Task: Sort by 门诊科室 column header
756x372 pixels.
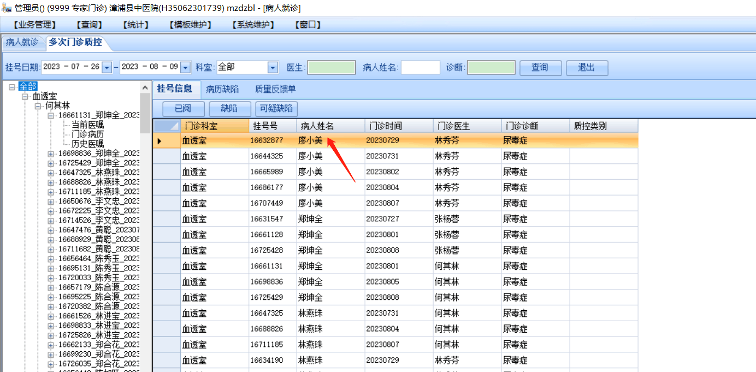Action: tap(215, 126)
